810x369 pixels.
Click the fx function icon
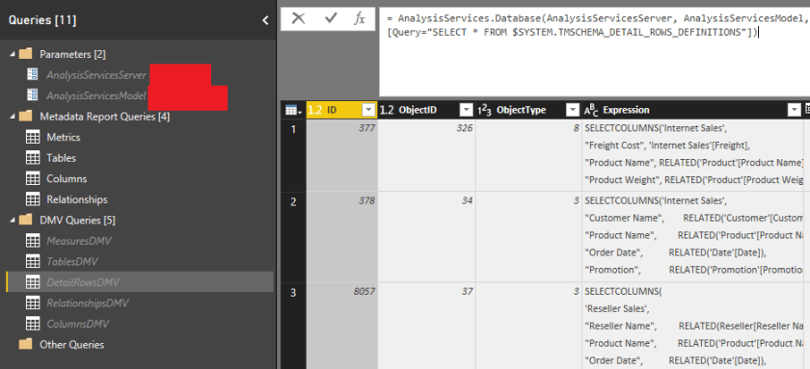(360, 19)
